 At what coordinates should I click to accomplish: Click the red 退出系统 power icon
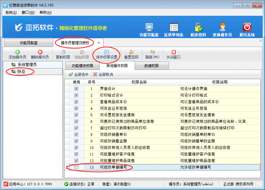tap(247, 27)
